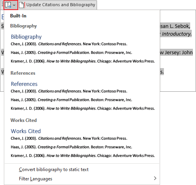Click document text 'san L. Sebok,'
This screenshot has height=185, width=196.
pyautogui.click(x=175, y=26)
